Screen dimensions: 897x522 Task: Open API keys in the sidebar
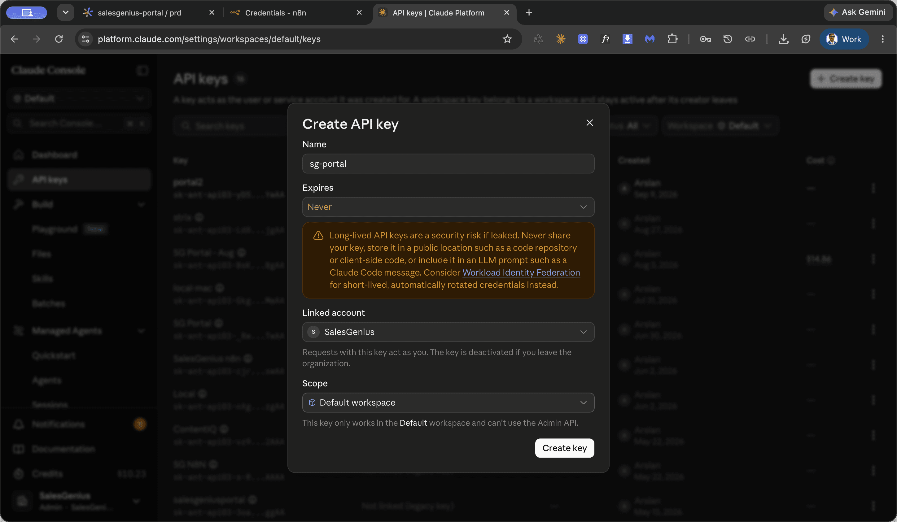click(x=79, y=180)
